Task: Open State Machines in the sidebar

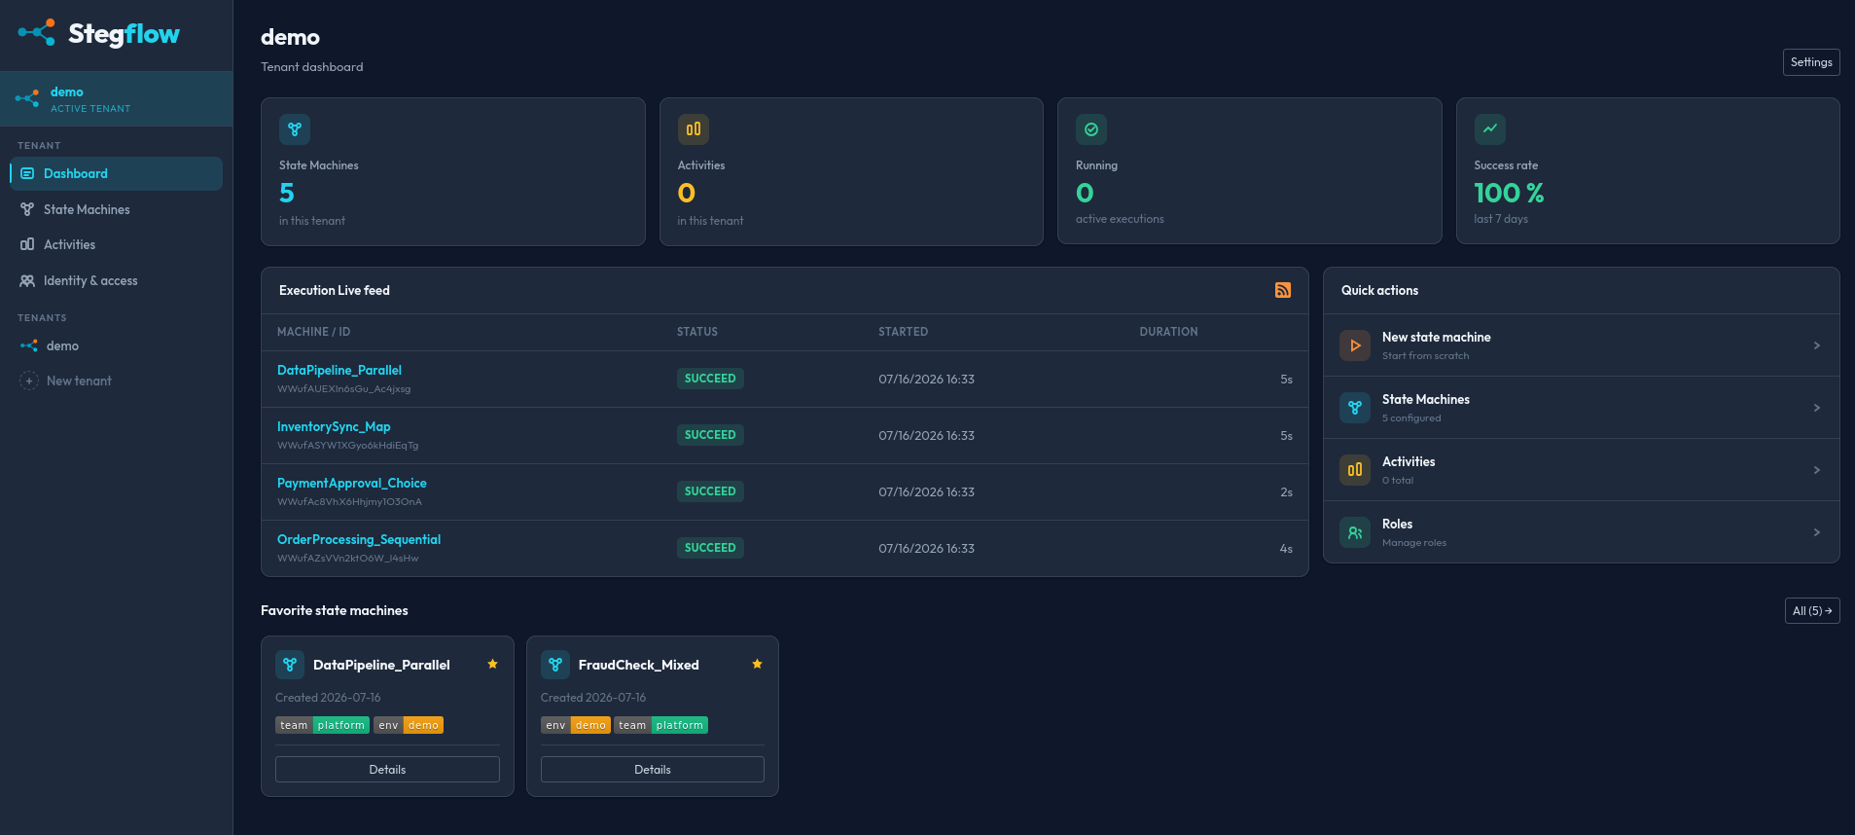Action: coord(116,209)
